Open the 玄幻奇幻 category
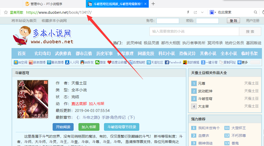Image resolution: width=264 pixels, height=146 pixels. pyautogui.click(x=42, y=53)
